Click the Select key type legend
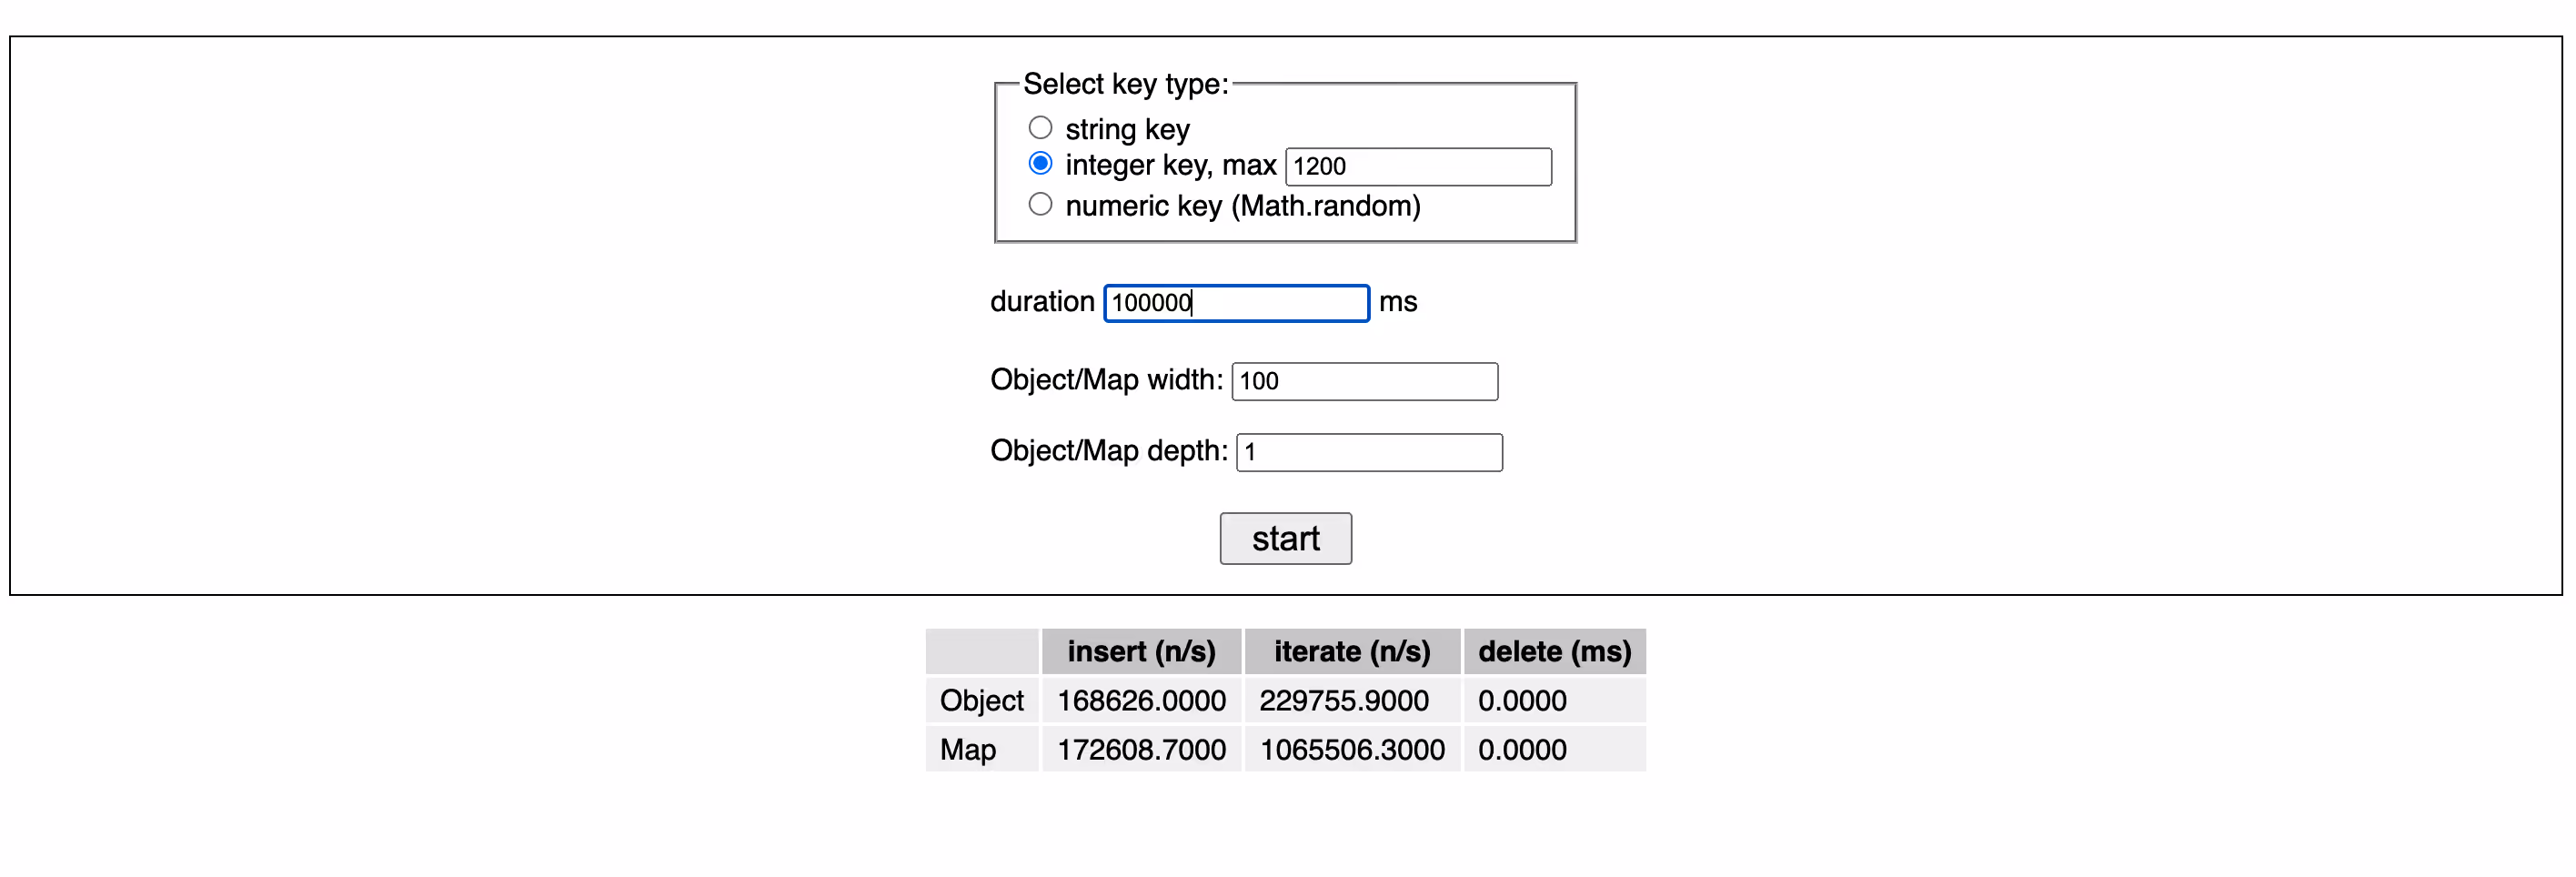The width and height of the screenshot is (2576, 877). click(1125, 84)
